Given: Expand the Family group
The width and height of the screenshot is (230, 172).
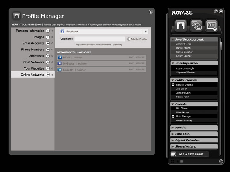Looking at the screenshot, I should coord(173,128).
